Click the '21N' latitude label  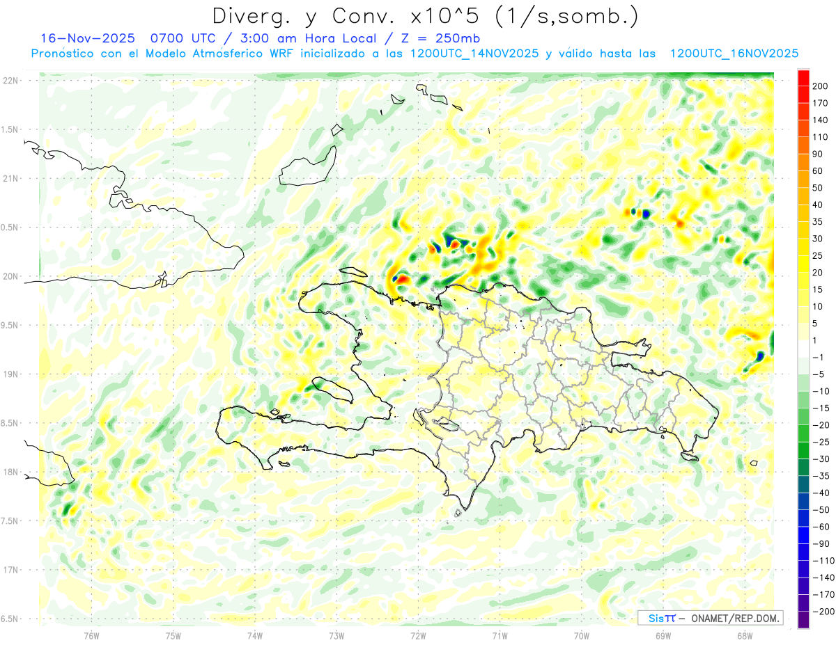(10, 179)
